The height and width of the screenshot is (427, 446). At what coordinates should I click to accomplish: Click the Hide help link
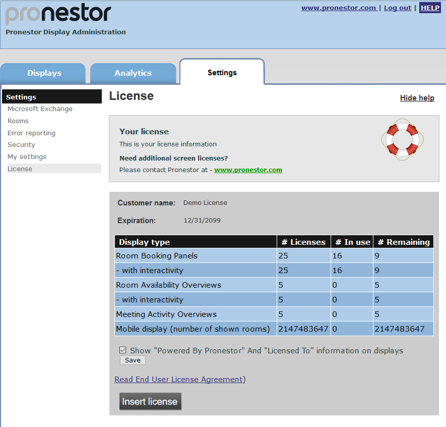coord(417,98)
